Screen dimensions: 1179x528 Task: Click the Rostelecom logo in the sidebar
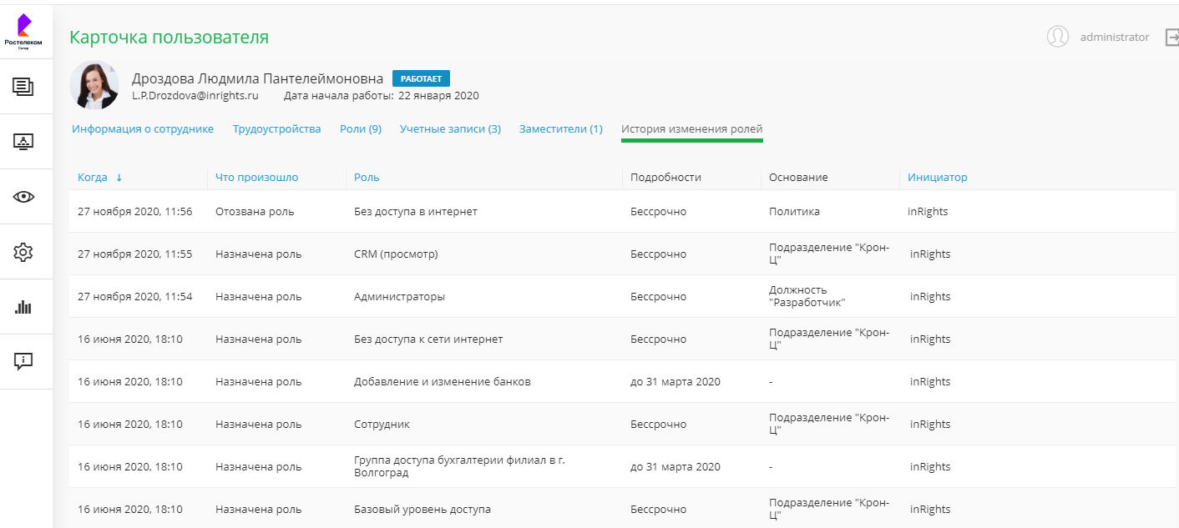click(x=23, y=32)
